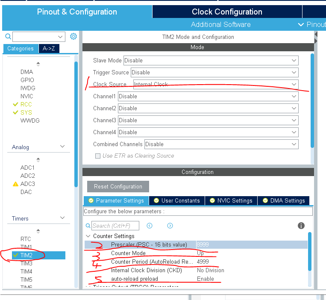Click the parameter search magnifier icon
Viewport: 326px width, 300px height.
point(88,226)
